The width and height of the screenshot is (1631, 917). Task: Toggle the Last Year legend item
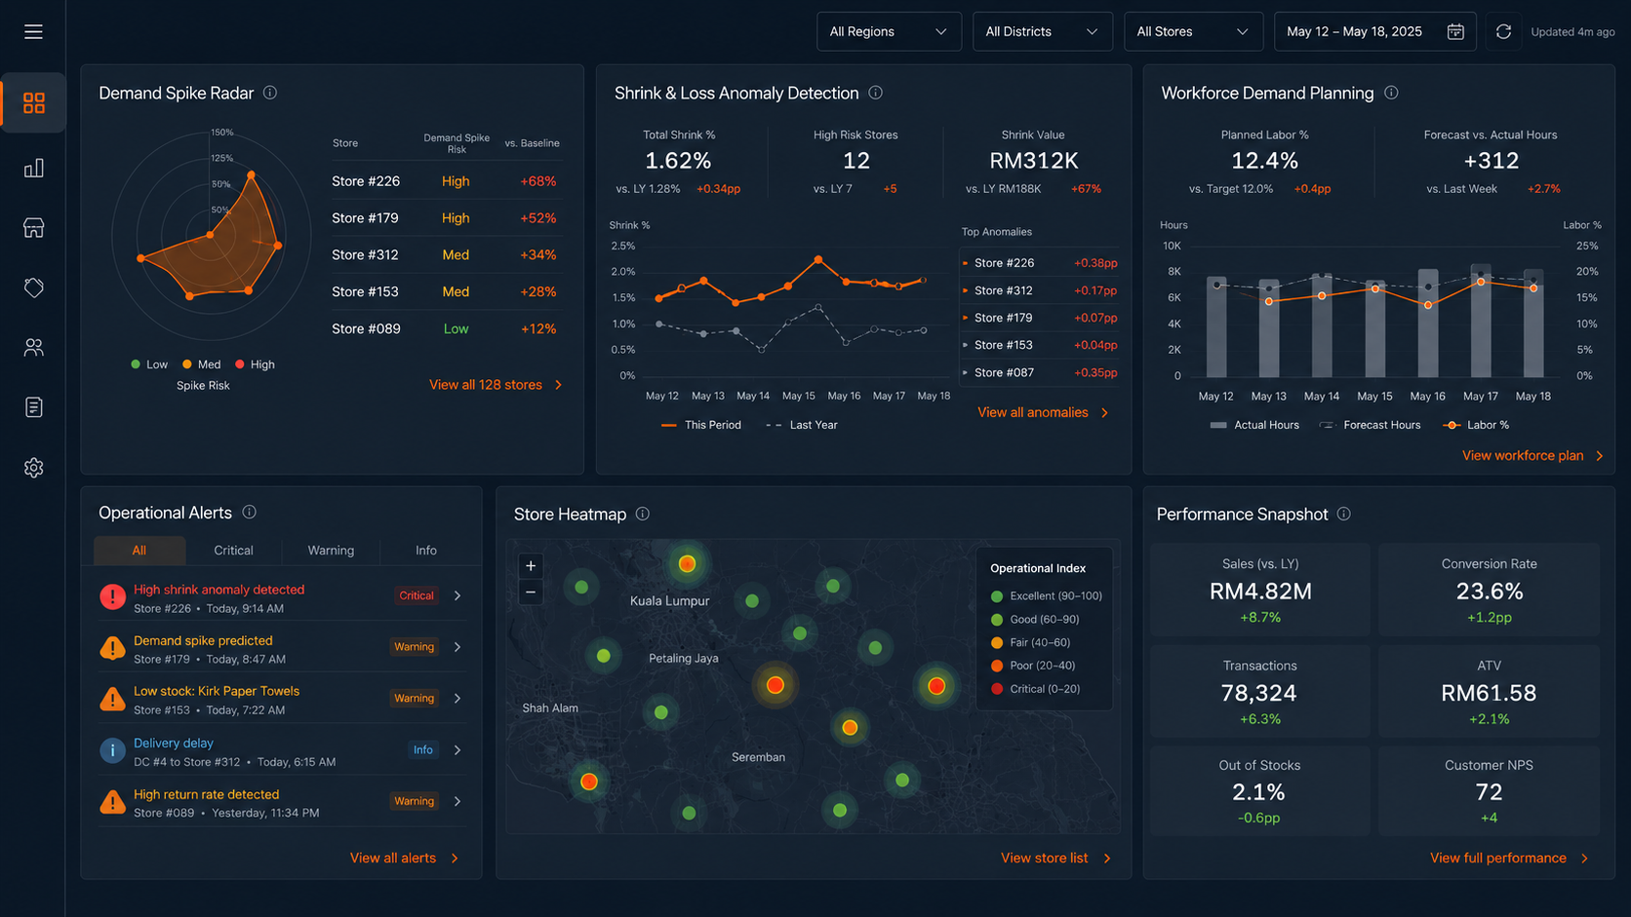[x=802, y=425]
